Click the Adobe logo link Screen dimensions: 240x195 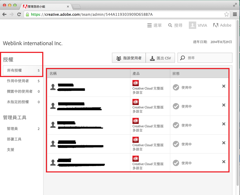222,25
